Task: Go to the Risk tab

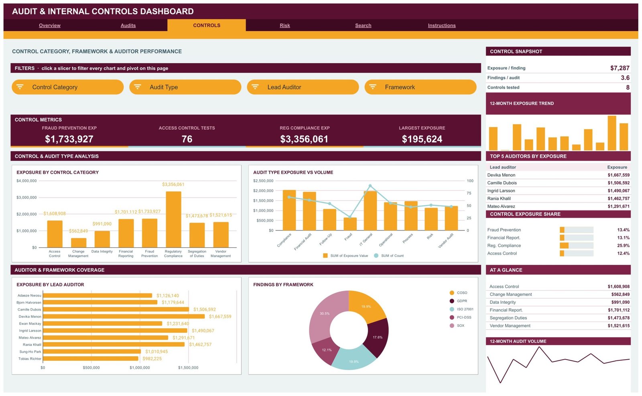Action: coord(285,25)
